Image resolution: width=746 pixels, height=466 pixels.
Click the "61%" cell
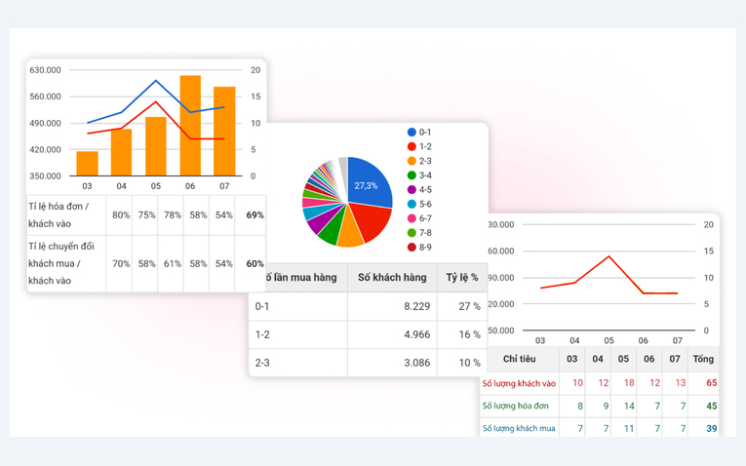[x=173, y=263]
